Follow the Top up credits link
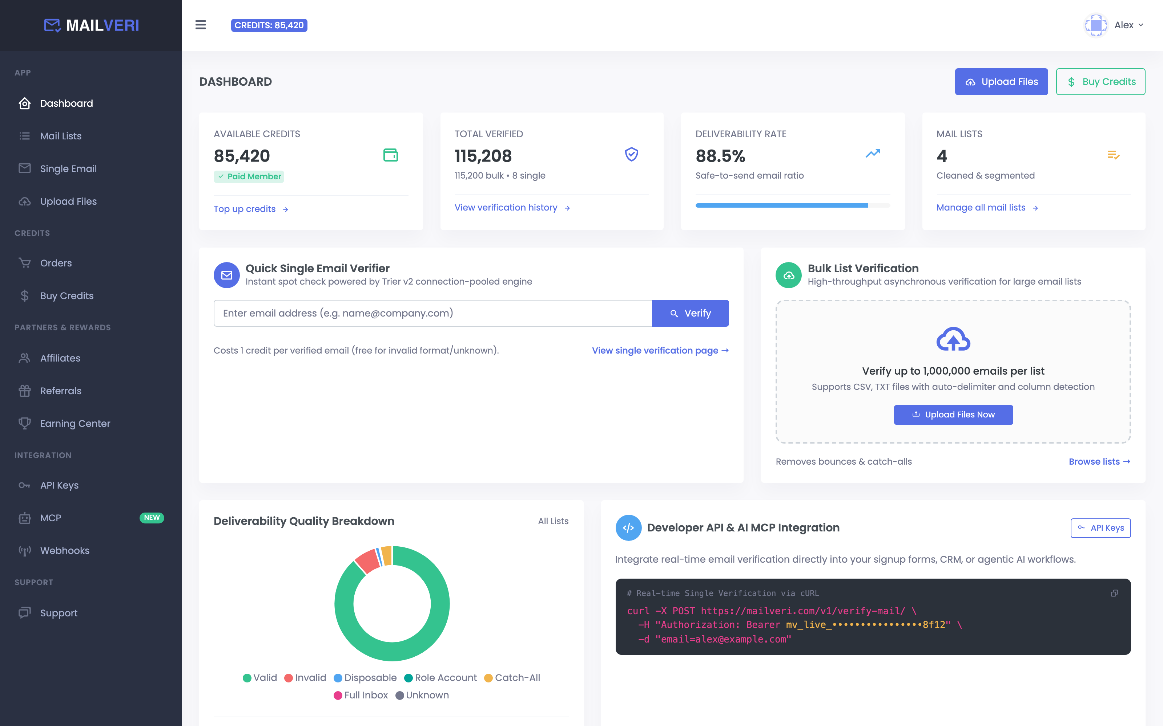This screenshot has width=1163, height=726. click(x=251, y=209)
